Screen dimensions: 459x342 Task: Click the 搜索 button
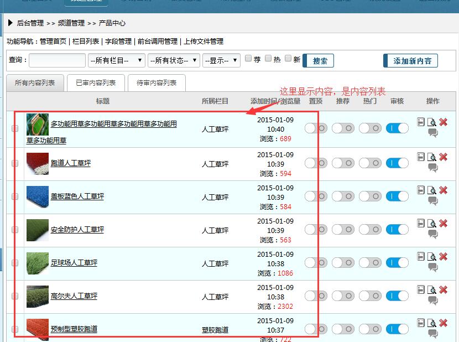pos(319,61)
